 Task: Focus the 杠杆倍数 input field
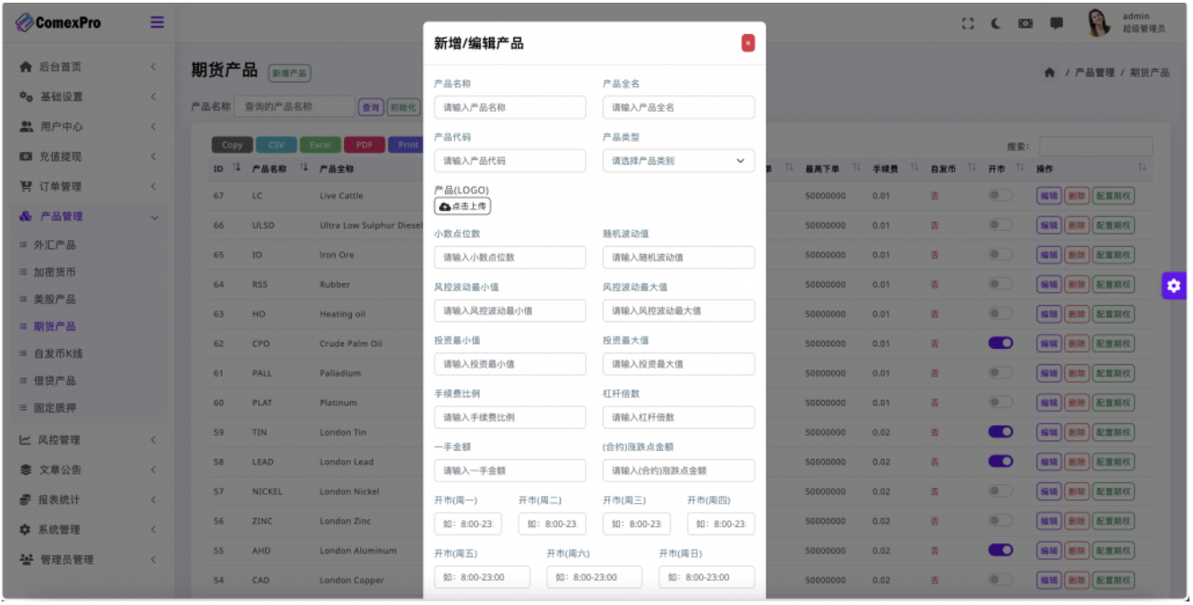(x=678, y=417)
